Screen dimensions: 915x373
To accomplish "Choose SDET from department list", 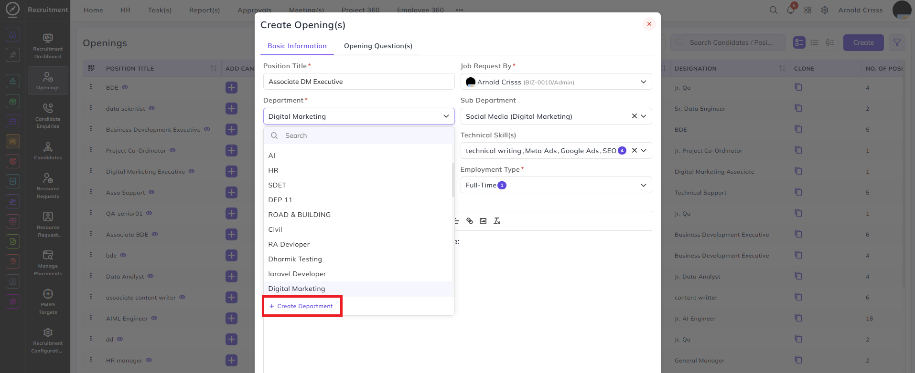I will click(357, 185).
